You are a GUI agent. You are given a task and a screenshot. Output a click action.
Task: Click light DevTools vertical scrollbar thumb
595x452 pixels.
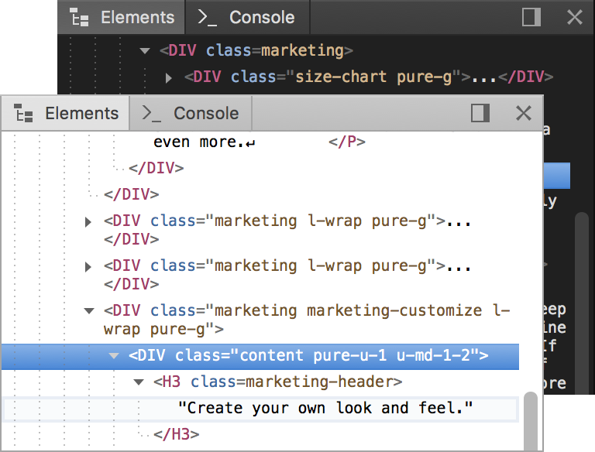pyautogui.click(x=530, y=421)
